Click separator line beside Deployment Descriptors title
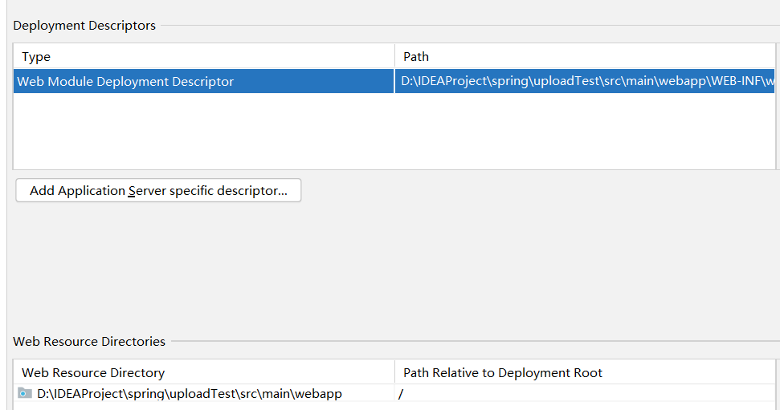 (466, 26)
